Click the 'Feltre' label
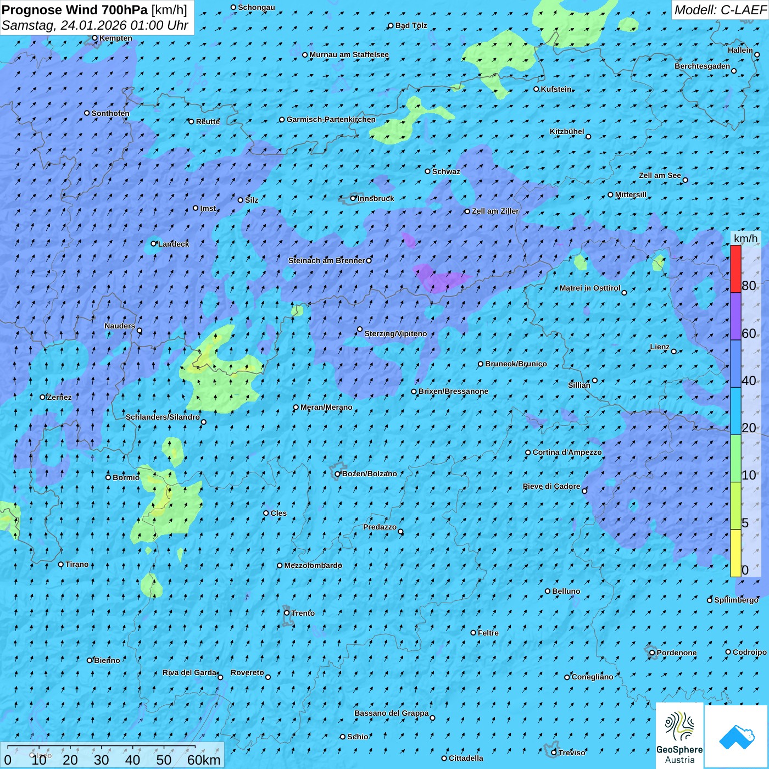 [488, 633]
